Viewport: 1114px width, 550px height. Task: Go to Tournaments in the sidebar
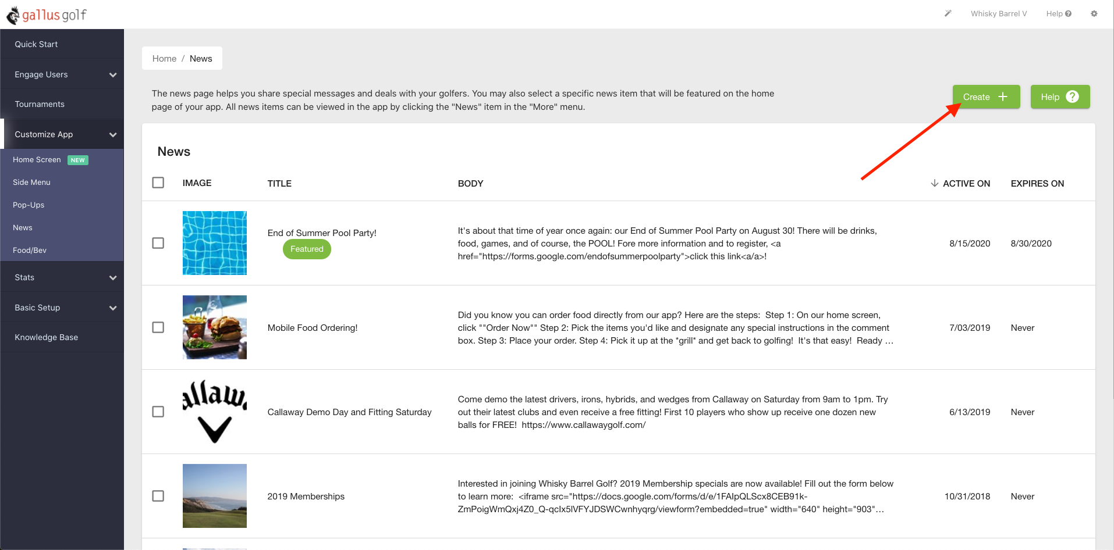pos(40,104)
